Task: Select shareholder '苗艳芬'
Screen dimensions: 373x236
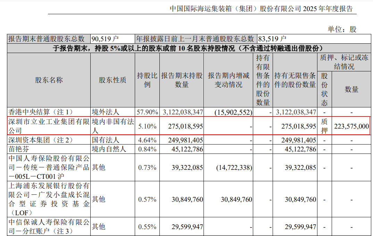Action: (x=19, y=149)
